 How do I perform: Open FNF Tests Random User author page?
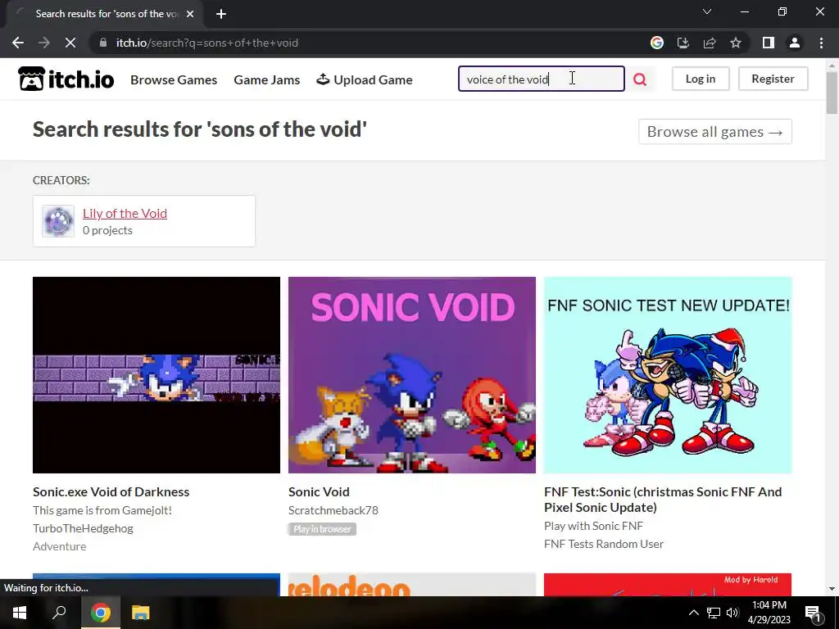604,544
